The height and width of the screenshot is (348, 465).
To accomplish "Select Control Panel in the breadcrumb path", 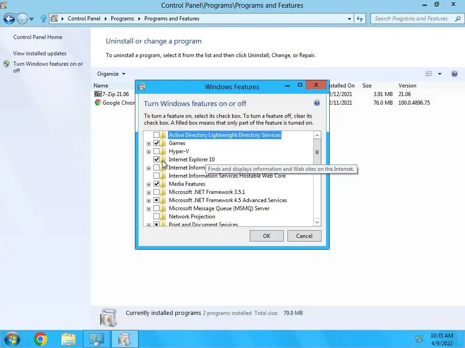I will [x=84, y=19].
